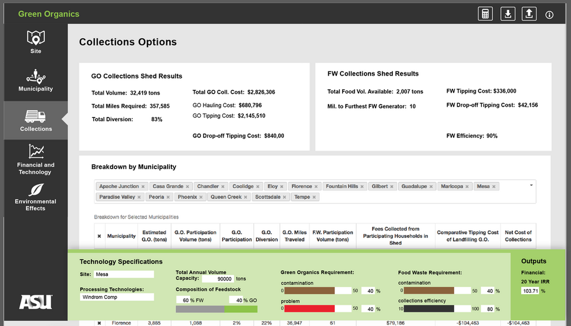Click the upload icon in top bar
The width and height of the screenshot is (571, 326).
(529, 14)
